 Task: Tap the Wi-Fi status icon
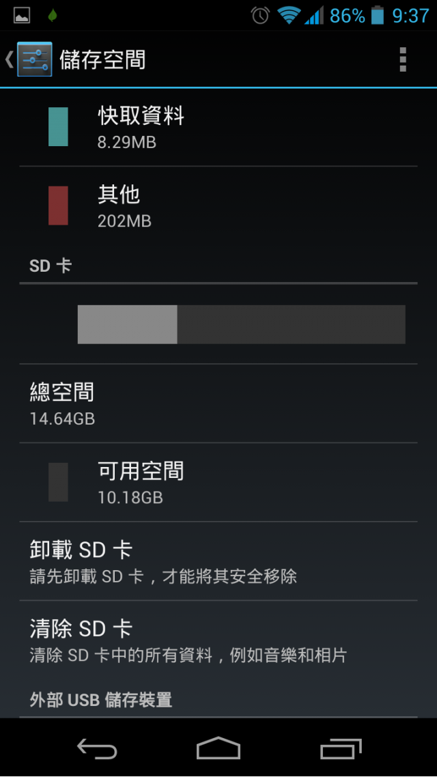click(288, 15)
